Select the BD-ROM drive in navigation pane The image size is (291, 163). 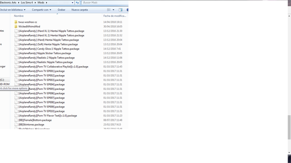pos(5,84)
